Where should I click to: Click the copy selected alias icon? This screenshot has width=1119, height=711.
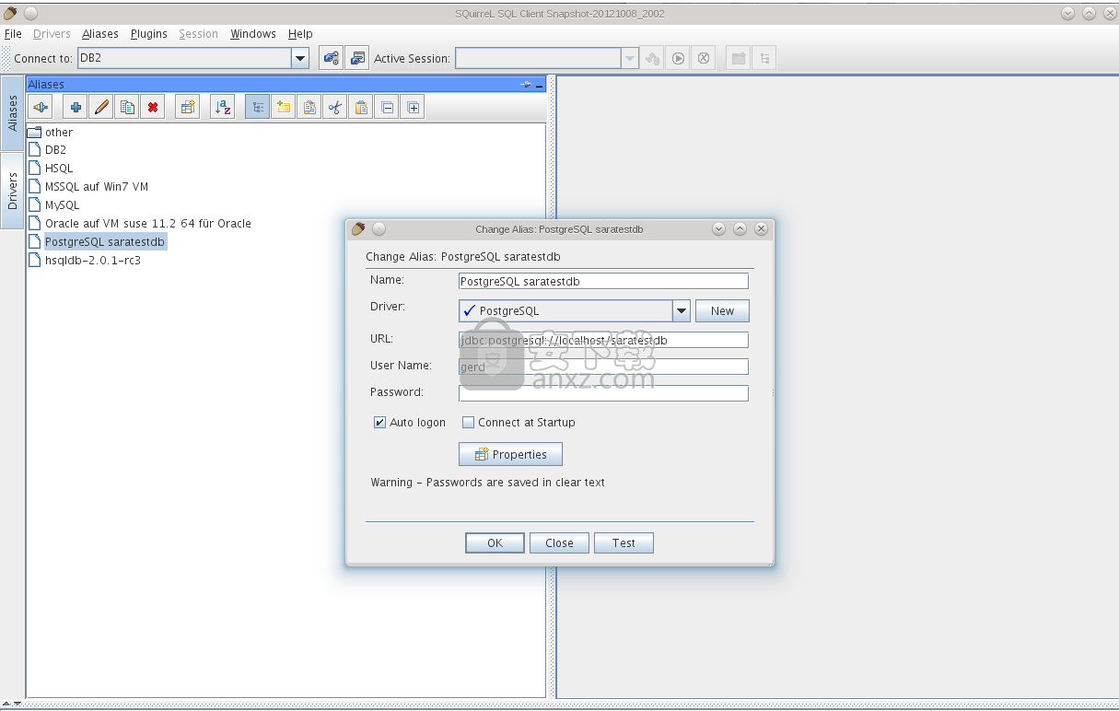[127, 108]
